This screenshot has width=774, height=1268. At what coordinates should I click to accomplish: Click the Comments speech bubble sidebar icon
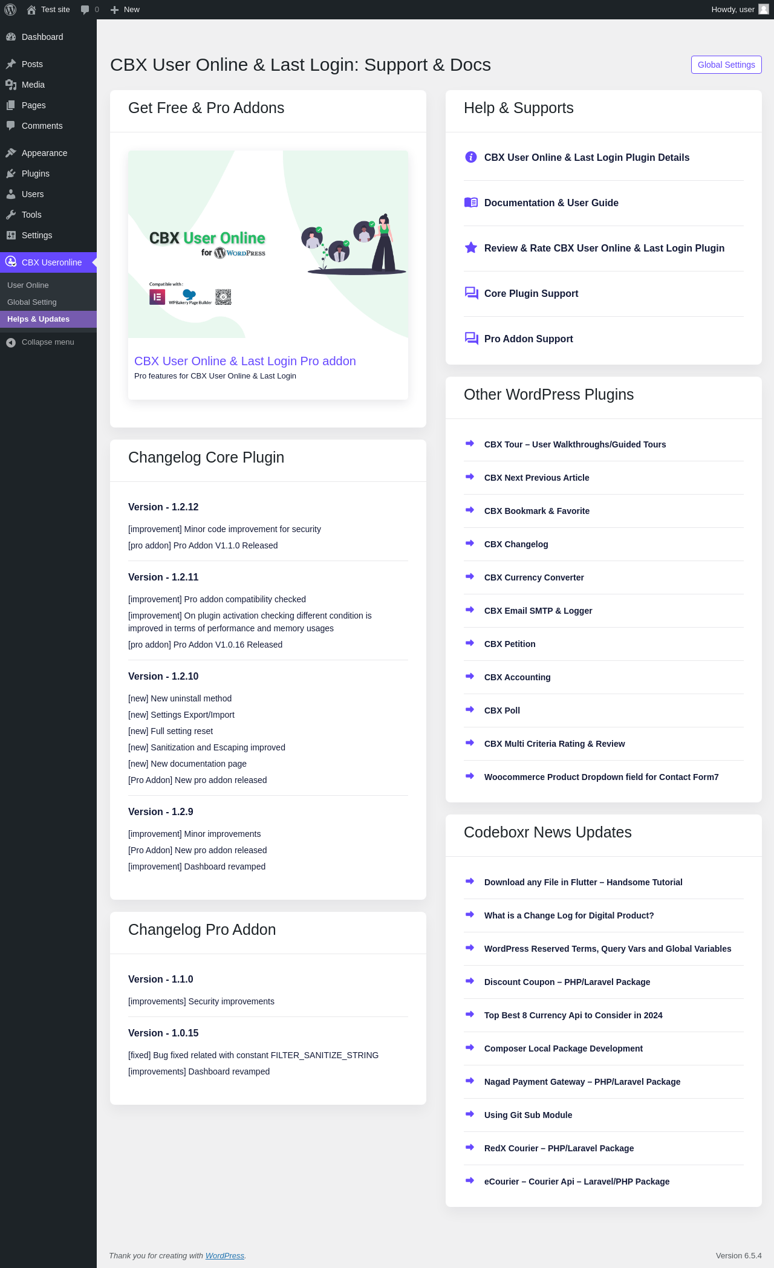coord(11,126)
